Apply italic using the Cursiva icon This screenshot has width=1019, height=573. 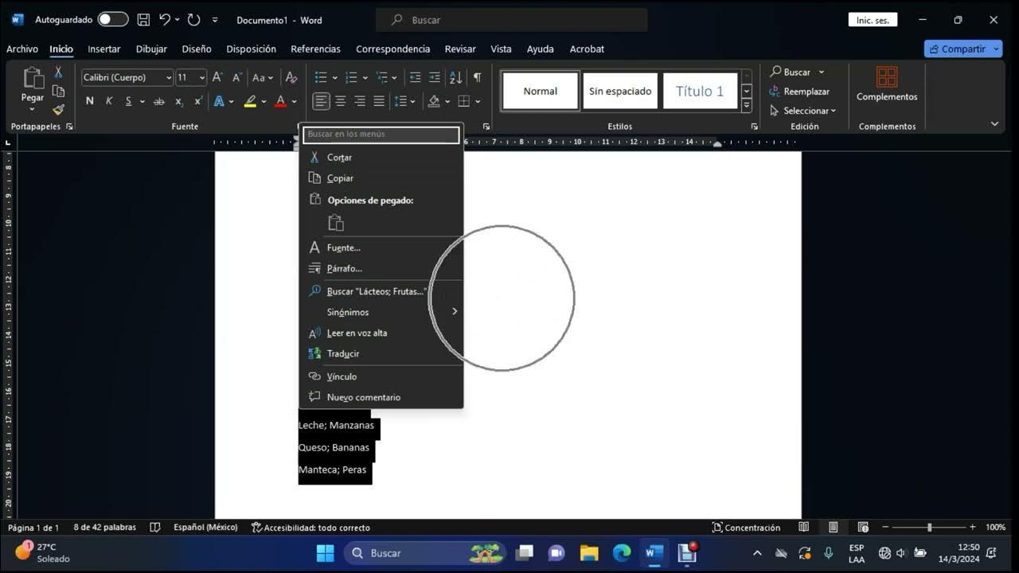(x=109, y=101)
